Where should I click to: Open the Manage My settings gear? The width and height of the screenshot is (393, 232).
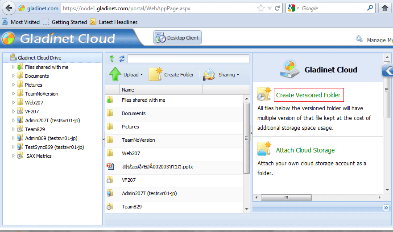tap(359, 39)
